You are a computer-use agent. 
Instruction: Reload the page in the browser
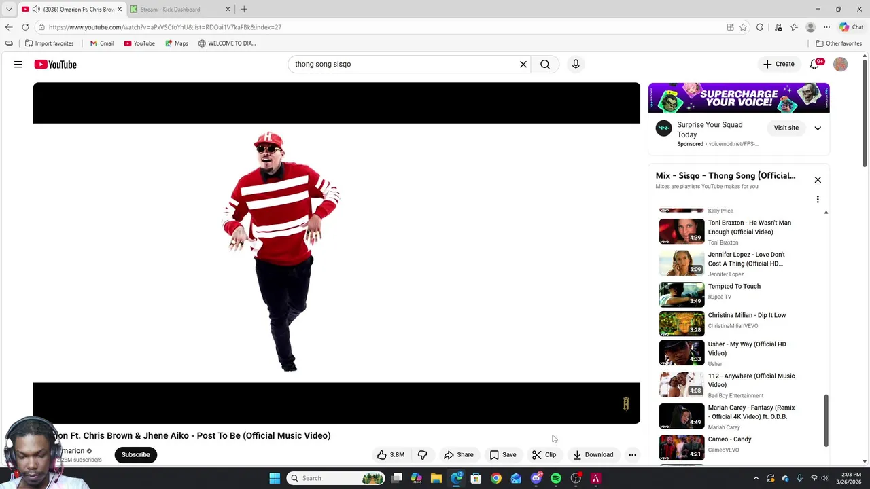[25, 27]
